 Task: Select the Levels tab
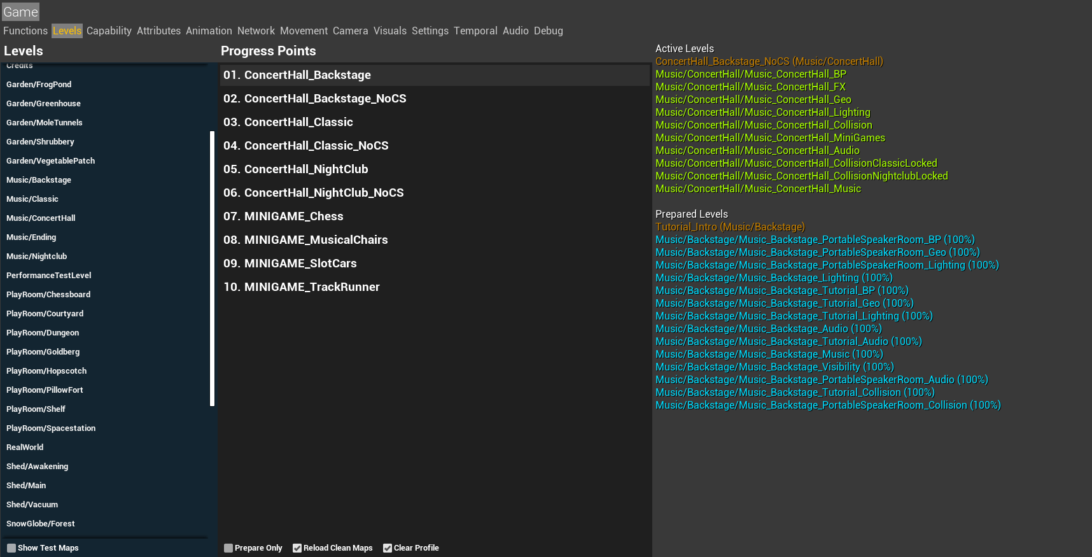[67, 31]
